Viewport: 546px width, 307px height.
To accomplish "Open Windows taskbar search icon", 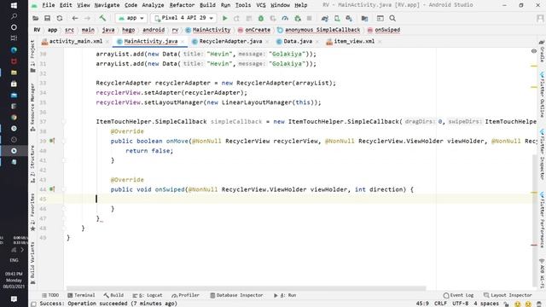I will (14, 16).
